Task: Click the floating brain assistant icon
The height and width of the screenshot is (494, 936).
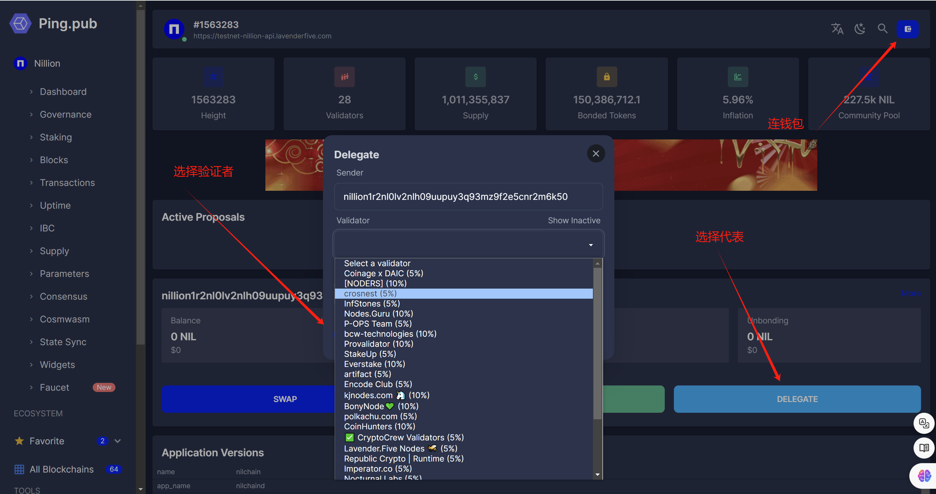Action: point(923,475)
